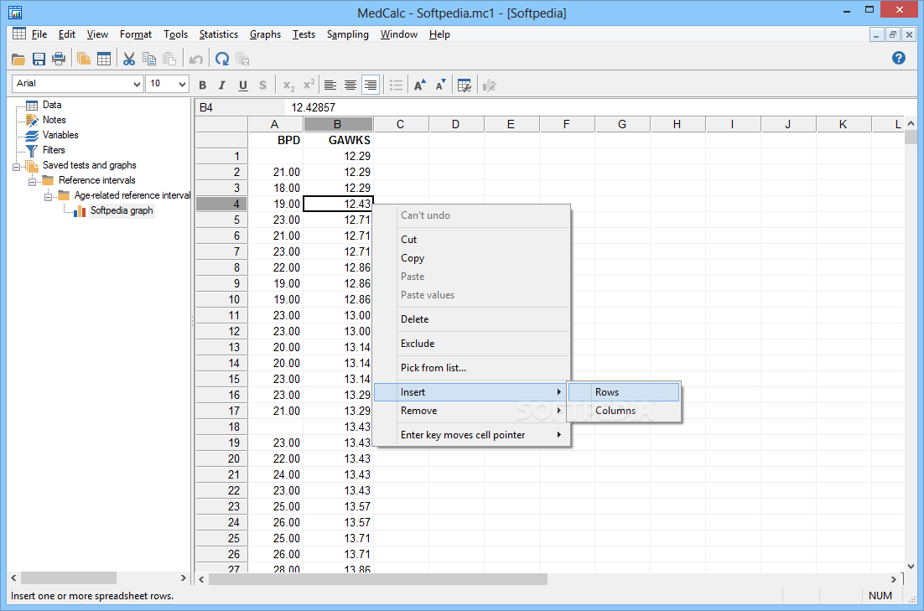This screenshot has width=924, height=611.
Task: Click the format spreadsheet icon with wrench
Action: point(465,85)
